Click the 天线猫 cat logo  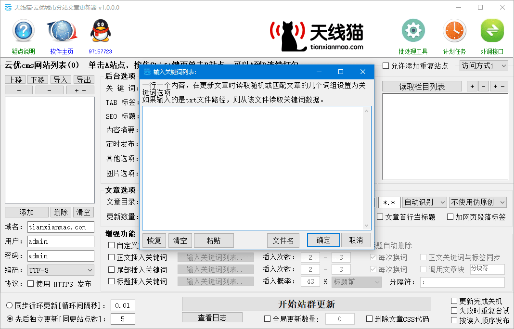click(x=317, y=36)
